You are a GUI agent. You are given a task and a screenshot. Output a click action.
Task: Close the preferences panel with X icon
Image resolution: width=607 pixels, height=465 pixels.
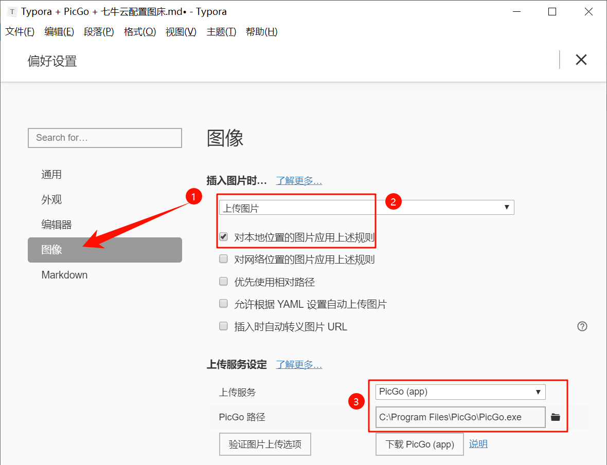tap(581, 60)
